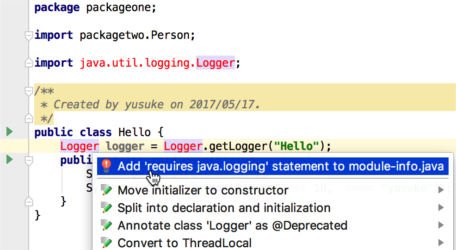The image size is (456, 250).
Task: Click the 'Created by yusuke' comment line
Action: click(150, 105)
